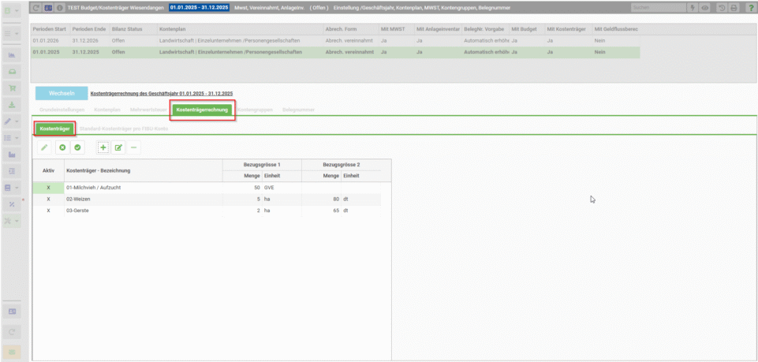The height and width of the screenshot is (362, 758).
Task: Click the Suchen search field
Action: pos(659,8)
